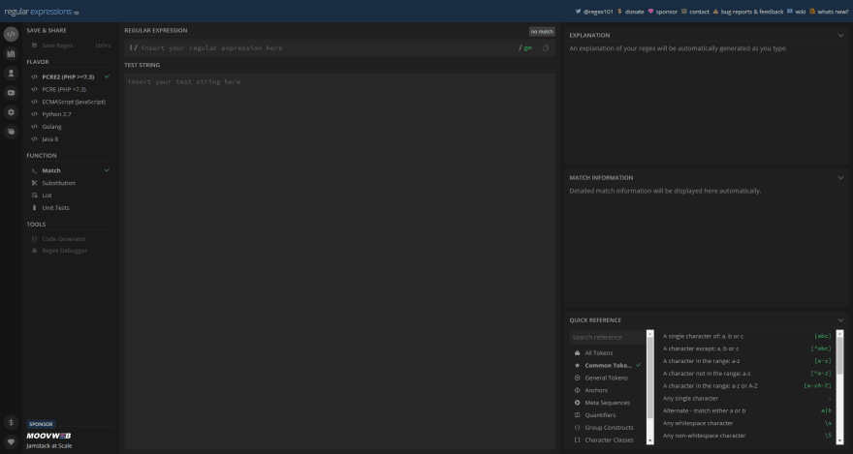
Task: Click the Search reference input field
Action: 608,337
